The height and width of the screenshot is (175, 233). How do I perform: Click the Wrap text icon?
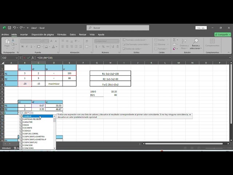click(87, 41)
